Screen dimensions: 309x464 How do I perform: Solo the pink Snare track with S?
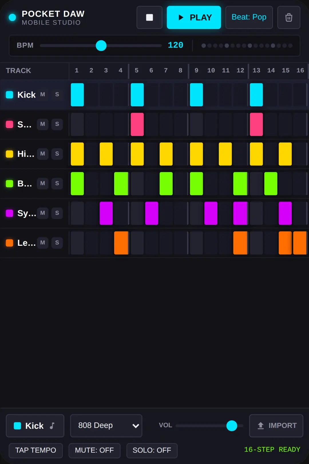click(x=57, y=124)
